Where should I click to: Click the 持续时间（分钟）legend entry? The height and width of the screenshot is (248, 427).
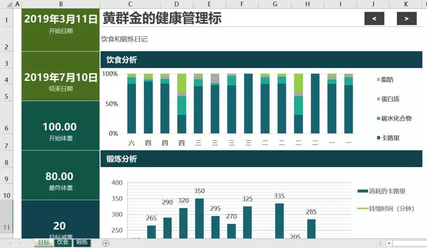pos(386,209)
